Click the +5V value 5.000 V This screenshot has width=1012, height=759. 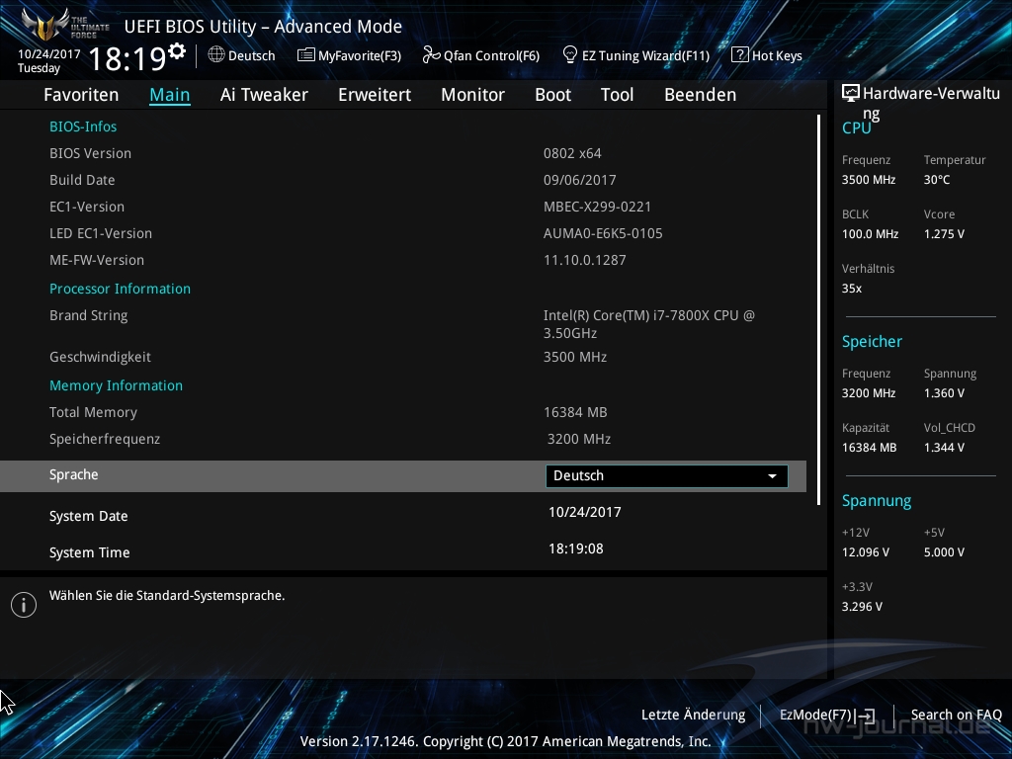(x=944, y=552)
